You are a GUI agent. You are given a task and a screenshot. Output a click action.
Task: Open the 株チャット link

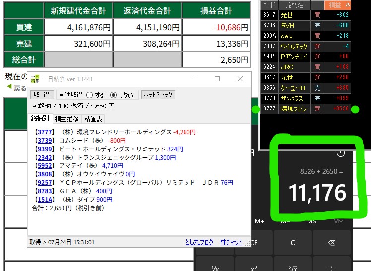pyautogui.click(x=231, y=242)
